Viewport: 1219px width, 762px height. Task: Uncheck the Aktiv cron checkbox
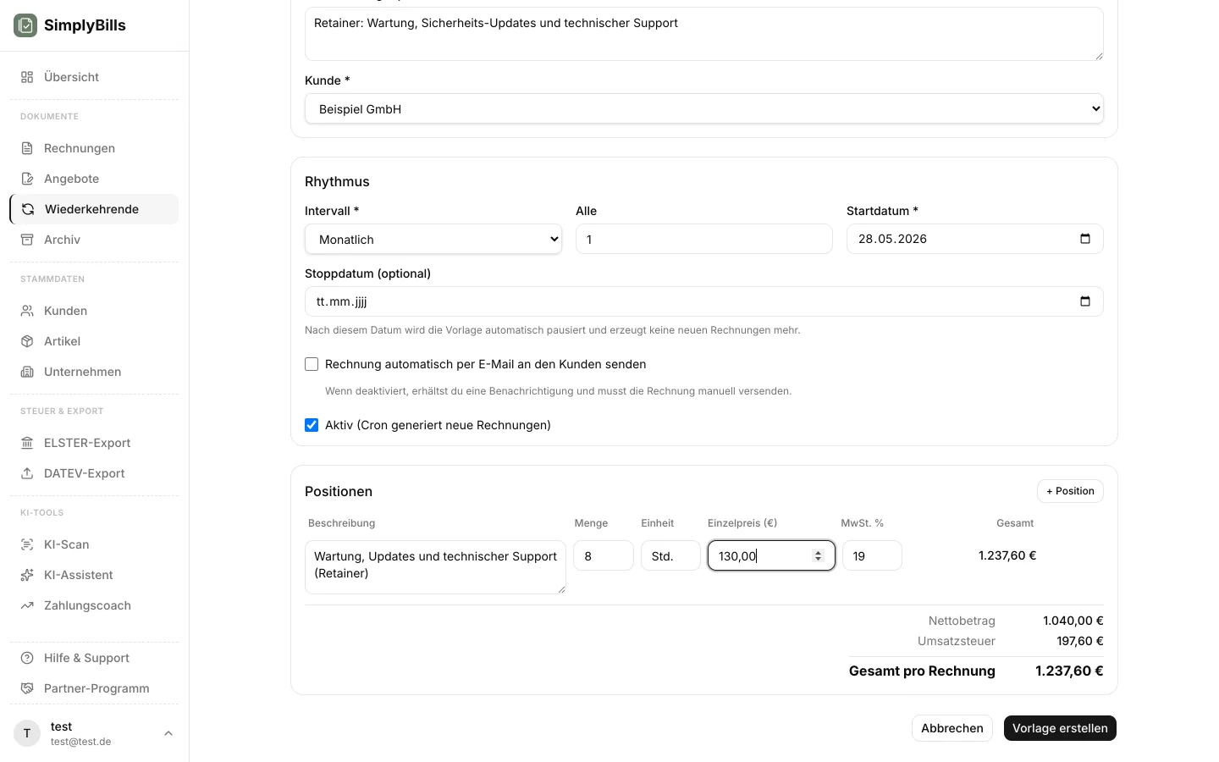coord(312,425)
